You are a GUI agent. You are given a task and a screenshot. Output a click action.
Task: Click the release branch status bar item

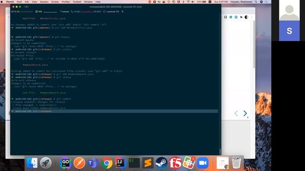pos(64,11)
